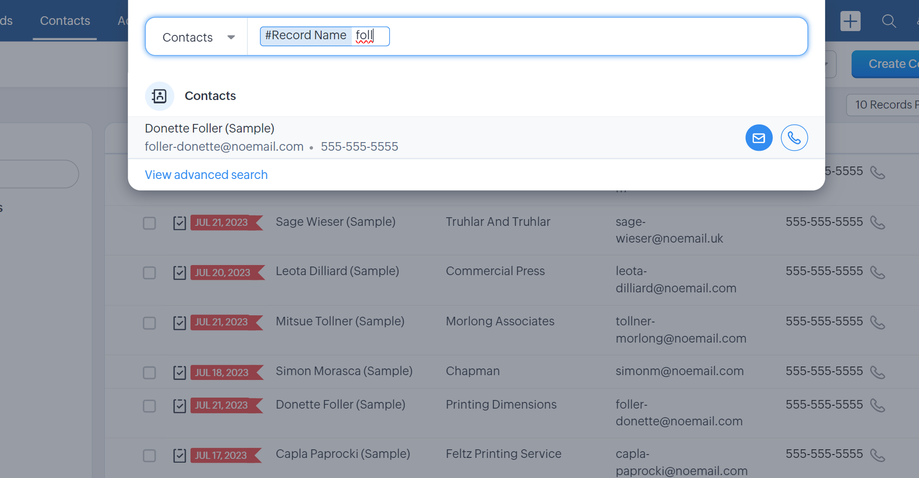This screenshot has height=478, width=919.
Task: Open the task icon for the Donette Foller row
Action: point(179,406)
